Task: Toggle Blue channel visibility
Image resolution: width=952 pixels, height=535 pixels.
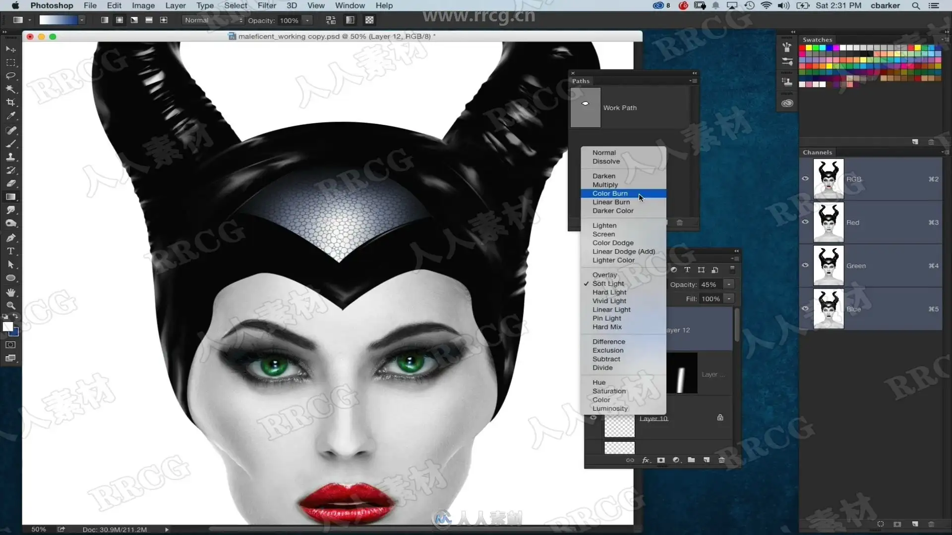Action: point(805,308)
